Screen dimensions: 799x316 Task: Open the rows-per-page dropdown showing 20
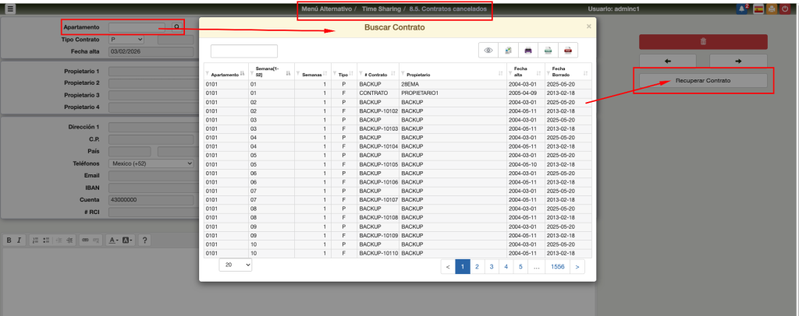[x=236, y=265]
